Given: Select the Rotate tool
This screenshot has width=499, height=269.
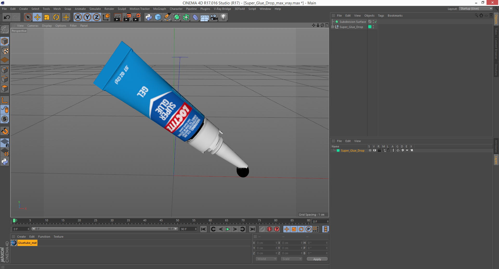Looking at the screenshot, I should pos(56,17).
